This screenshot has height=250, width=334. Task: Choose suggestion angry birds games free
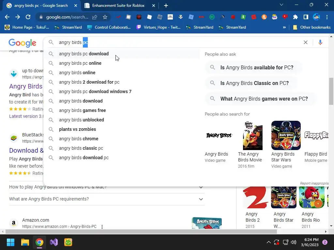(122, 110)
